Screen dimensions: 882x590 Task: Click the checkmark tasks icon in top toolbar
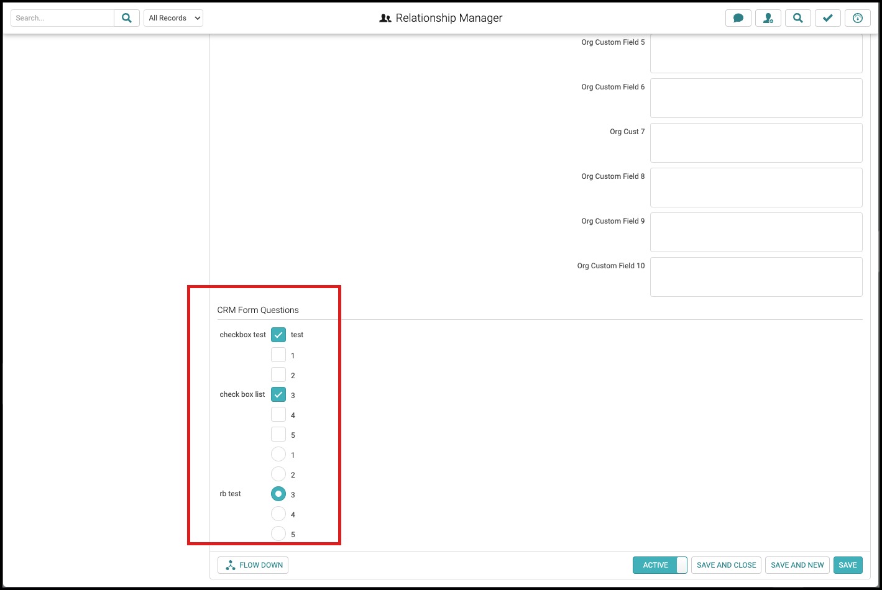tap(828, 18)
